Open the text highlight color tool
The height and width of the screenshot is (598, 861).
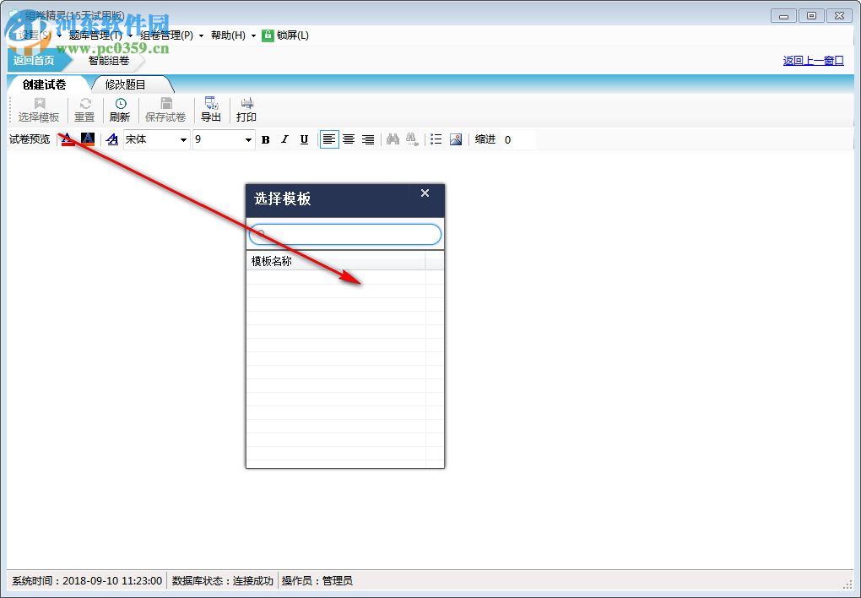[87, 139]
